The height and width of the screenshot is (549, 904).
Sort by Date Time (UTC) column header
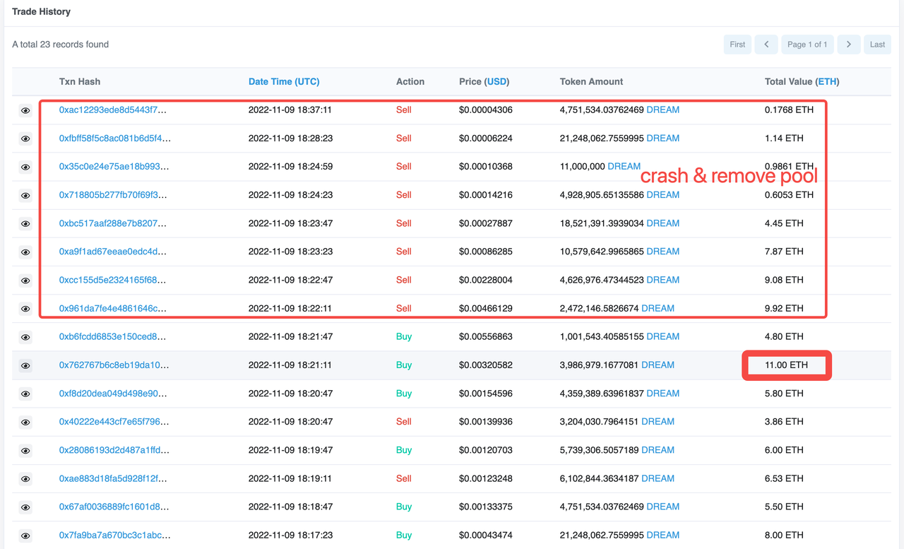click(x=284, y=82)
